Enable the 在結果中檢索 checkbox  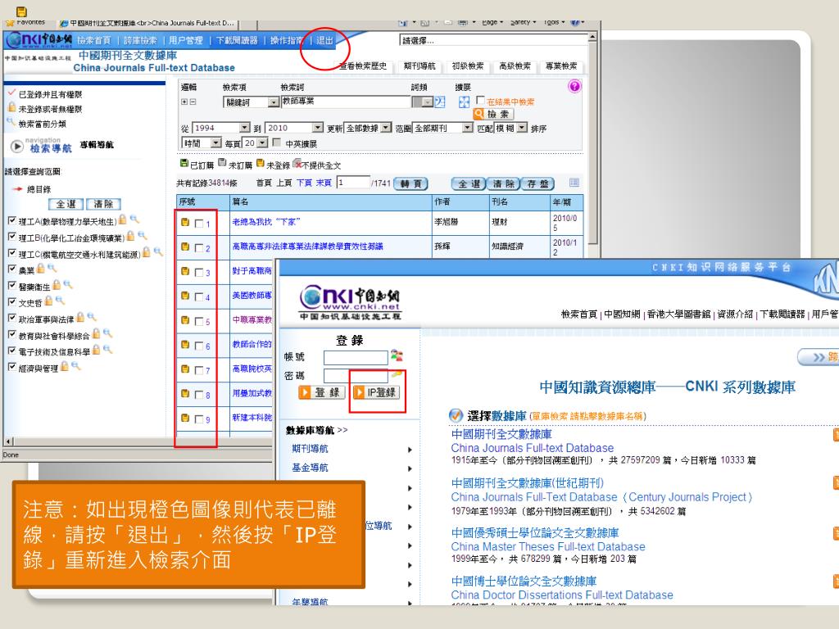tap(480, 100)
